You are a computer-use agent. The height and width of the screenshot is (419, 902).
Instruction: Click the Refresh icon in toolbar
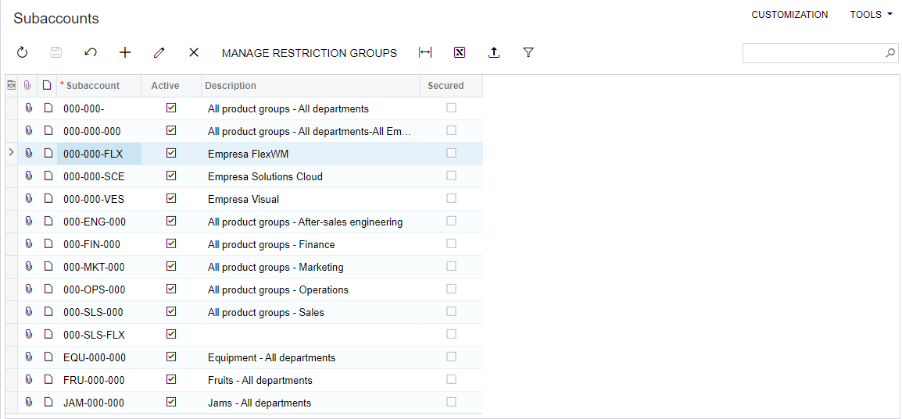[22, 53]
